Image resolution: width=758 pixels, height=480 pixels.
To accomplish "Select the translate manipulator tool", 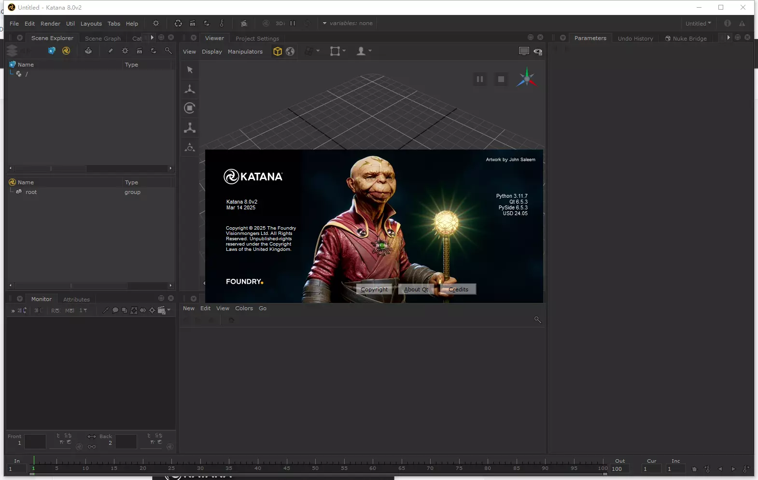I will 190,89.
